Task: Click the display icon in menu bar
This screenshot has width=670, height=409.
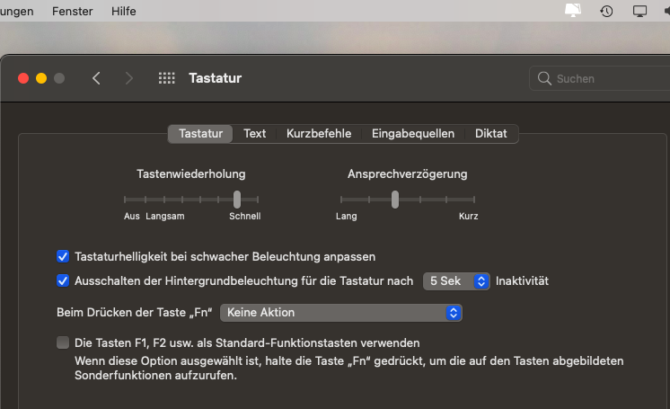Action: click(x=639, y=11)
